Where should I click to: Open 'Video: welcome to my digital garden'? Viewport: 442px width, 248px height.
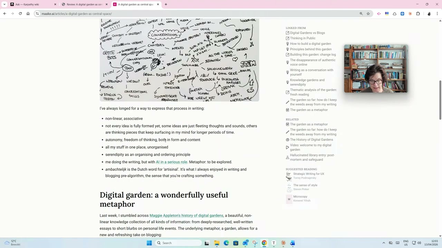click(310, 147)
